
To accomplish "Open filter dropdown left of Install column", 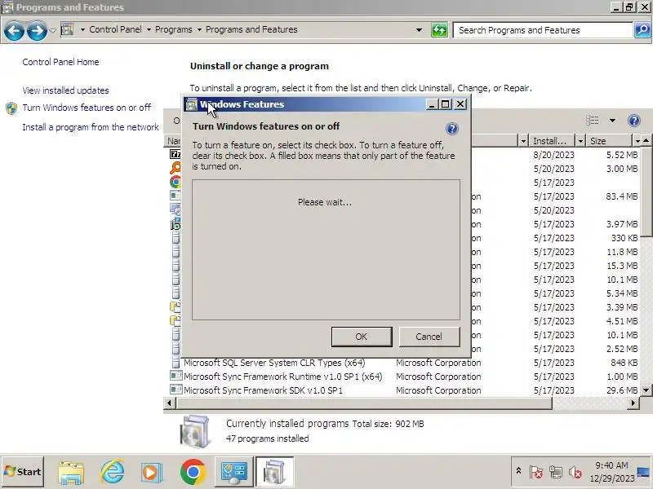I will (x=523, y=141).
